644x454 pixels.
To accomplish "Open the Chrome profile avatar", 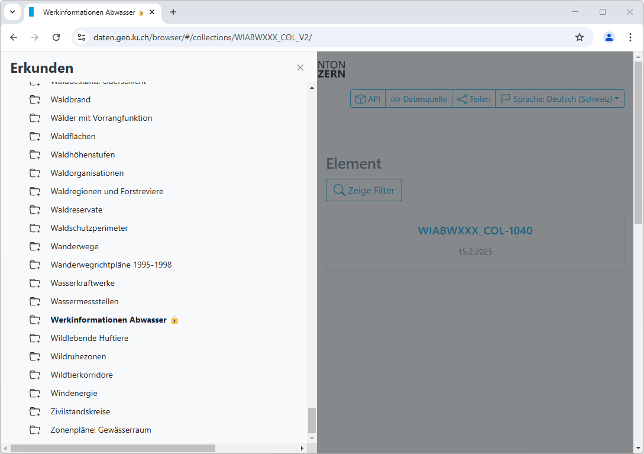I will click(609, 37).
